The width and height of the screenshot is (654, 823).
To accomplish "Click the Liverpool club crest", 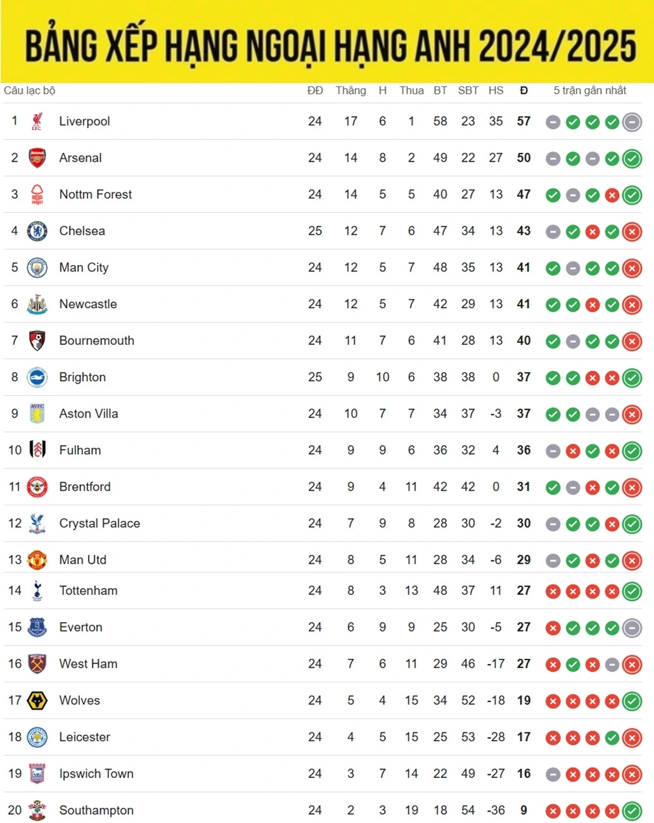I will pyautogui.click(x=37, y=121).
